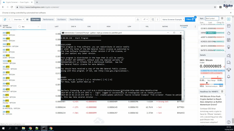Image resolution: width=234 pixels, height=131 pixels.
Task: Sort by the LAST column header
Action: pyautogui.click(x=57, y=27)
